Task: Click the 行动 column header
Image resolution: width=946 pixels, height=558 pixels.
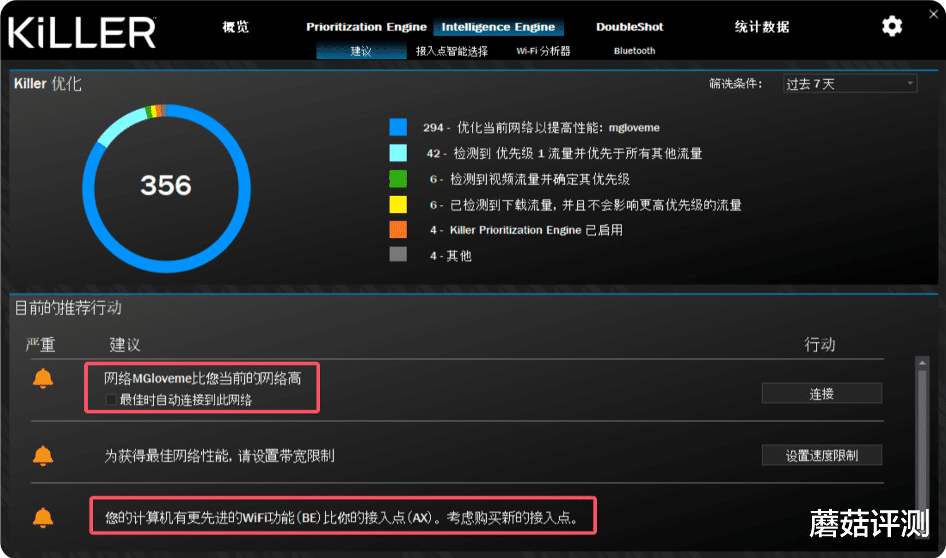Action: tap(820, 344)
